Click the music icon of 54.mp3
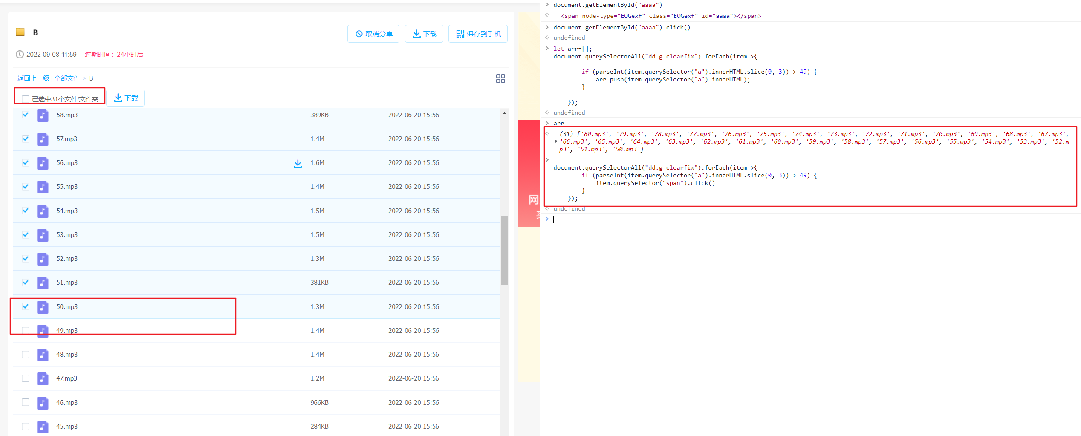Screen dimensions: 1081x436 43,211
